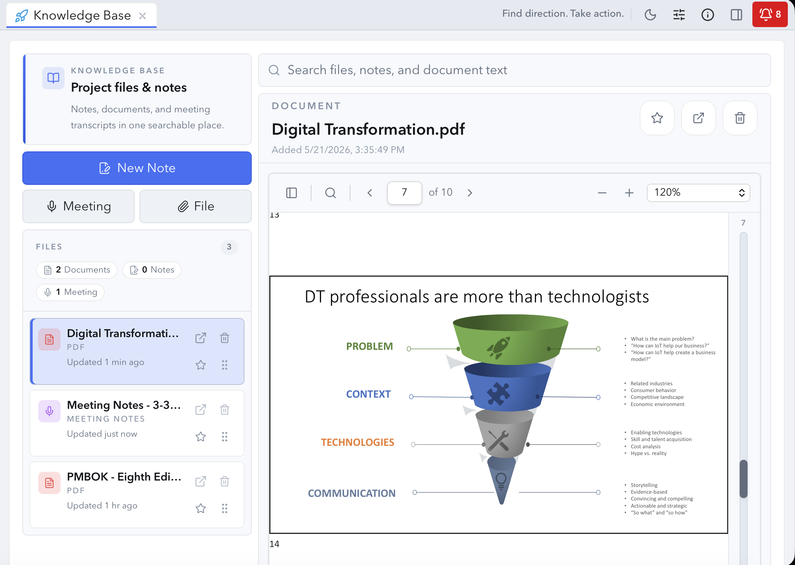
Task: Open PDF viewer search magnifier
Action: pos(331,193)
